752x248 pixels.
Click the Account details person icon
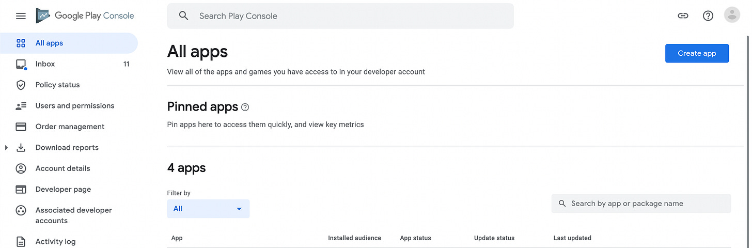pyautogui.click(x=21, y=168)
